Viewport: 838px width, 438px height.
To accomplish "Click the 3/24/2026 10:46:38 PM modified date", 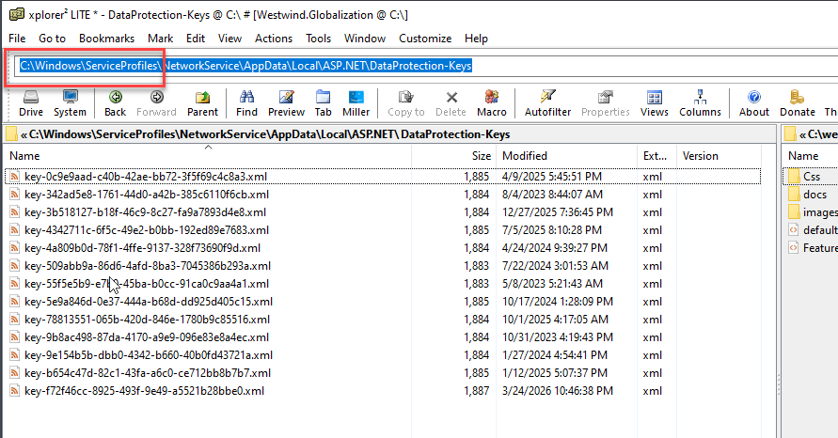I will (x=558, y=391).
